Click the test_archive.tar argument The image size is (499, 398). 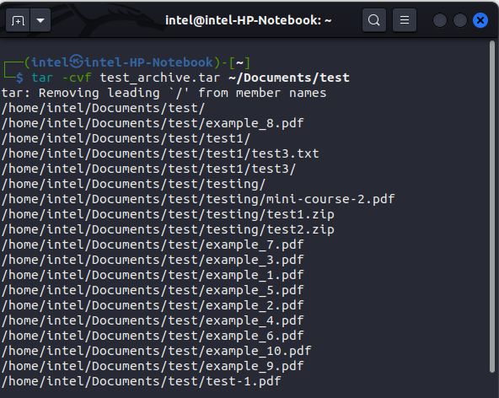pyautogui.click(x=160, y=78)
